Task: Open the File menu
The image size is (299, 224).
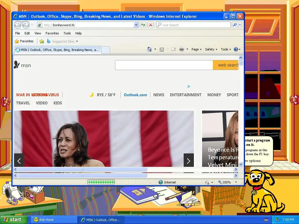Action: tap(18, 33)
